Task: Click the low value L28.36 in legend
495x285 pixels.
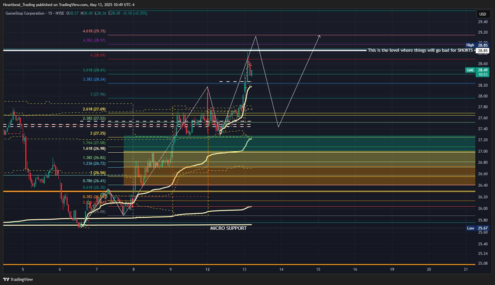Action: click(100, 13)
